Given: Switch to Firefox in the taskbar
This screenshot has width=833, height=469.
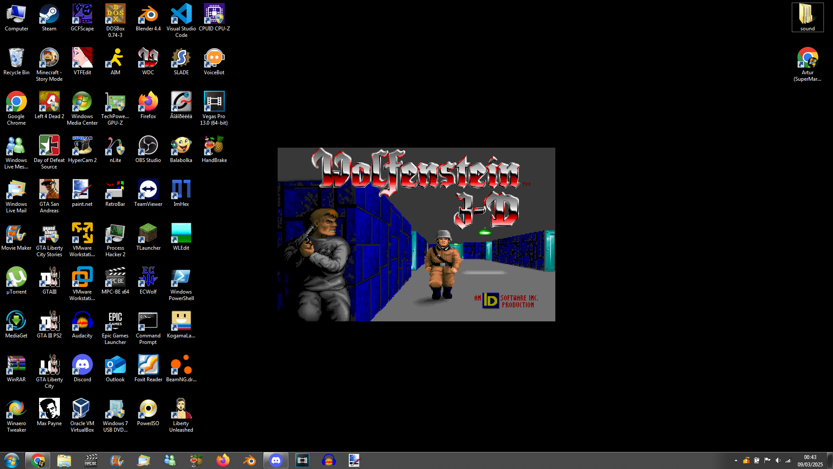Looking at the screenshot, I should point(223,460).
